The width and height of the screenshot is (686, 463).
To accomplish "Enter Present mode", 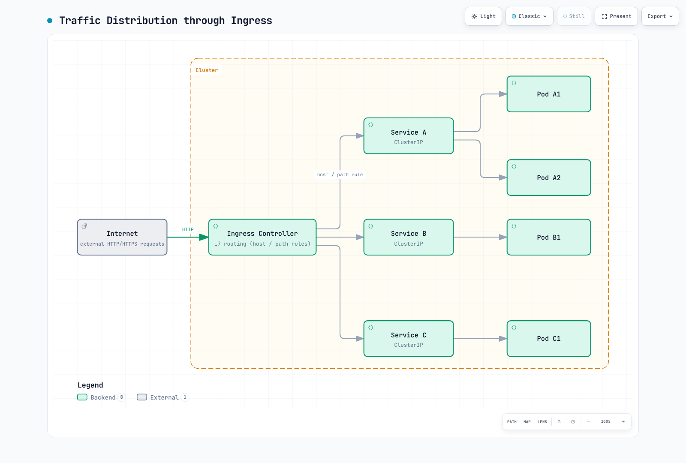I will point(616,16).
